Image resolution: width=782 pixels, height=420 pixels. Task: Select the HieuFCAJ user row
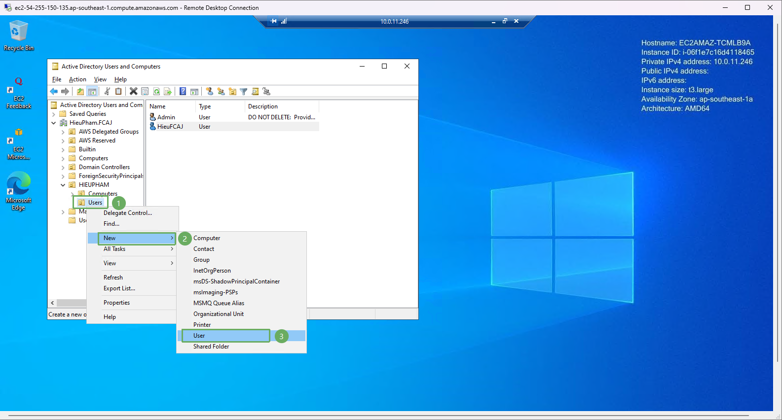pyautogui.click(x=233, y=127)
